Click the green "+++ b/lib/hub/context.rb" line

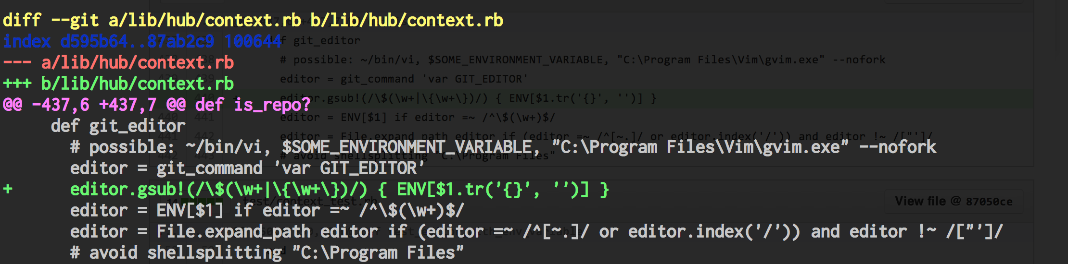(118, 84)
